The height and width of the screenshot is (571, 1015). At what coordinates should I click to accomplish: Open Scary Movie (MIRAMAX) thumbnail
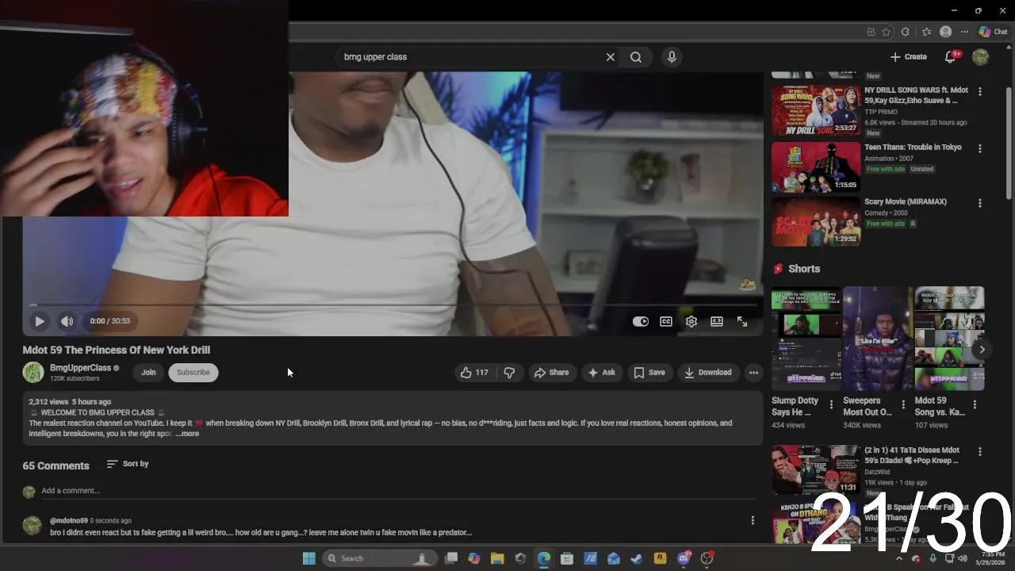tap(816, 221)
